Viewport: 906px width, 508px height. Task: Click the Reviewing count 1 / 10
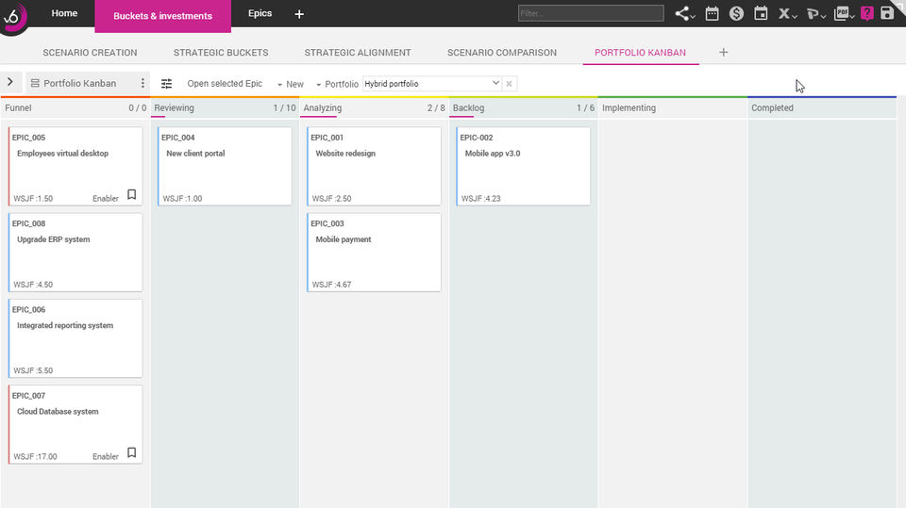[284, 108]
